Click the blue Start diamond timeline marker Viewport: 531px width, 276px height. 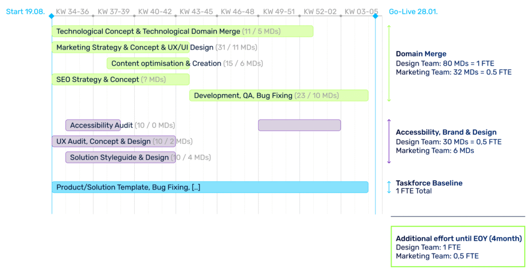pos(51,17)
